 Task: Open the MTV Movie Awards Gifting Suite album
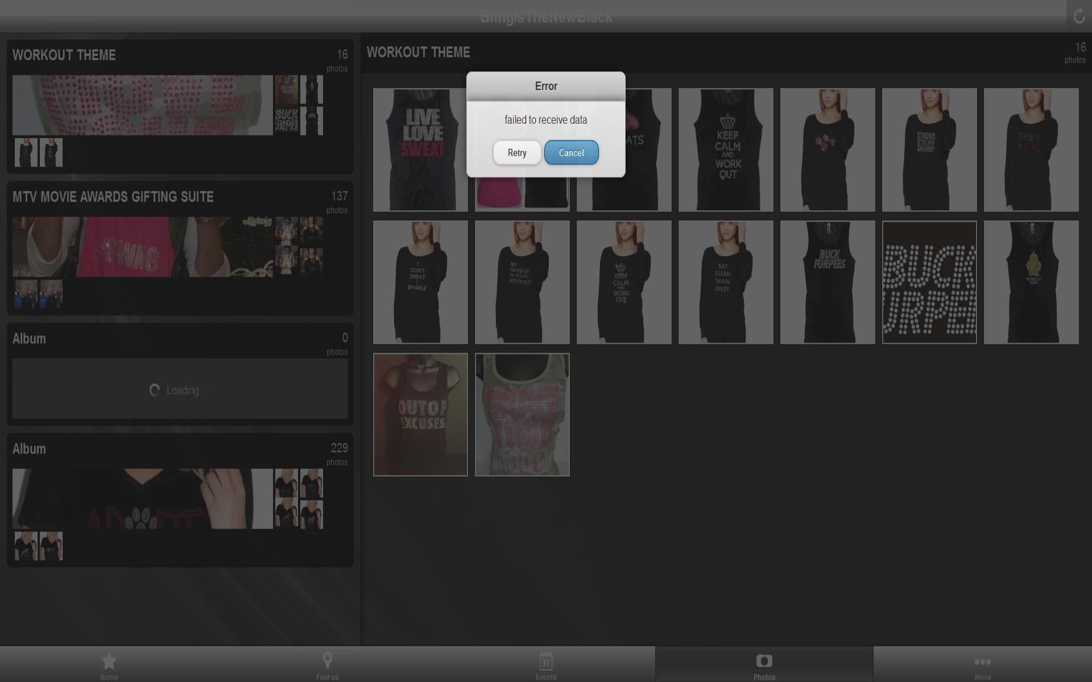click(180, 250)
